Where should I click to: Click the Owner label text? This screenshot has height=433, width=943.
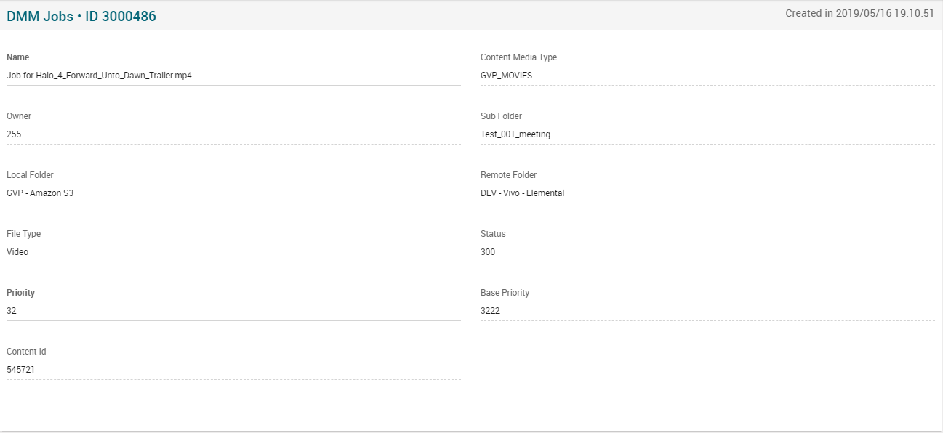19,116
